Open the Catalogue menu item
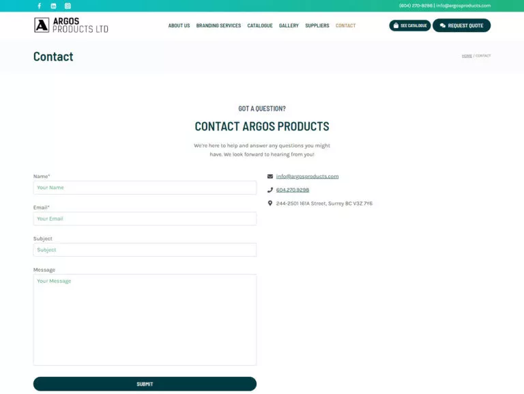Image resolution: width=524 pixels, height=394 pixels. pyautogui.click(x=259, y=26)
